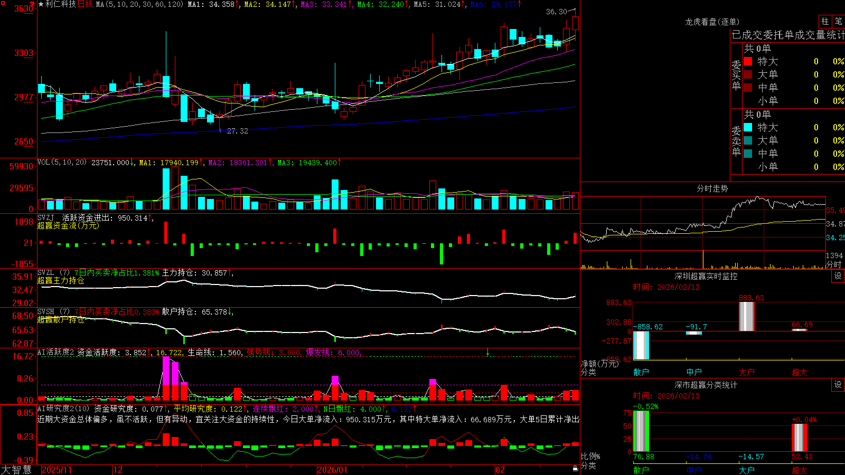Open MA(5,10,20,30,60,120) indicator parameters
This screenshot has width=845, height=475.
[x=139, y=4]
